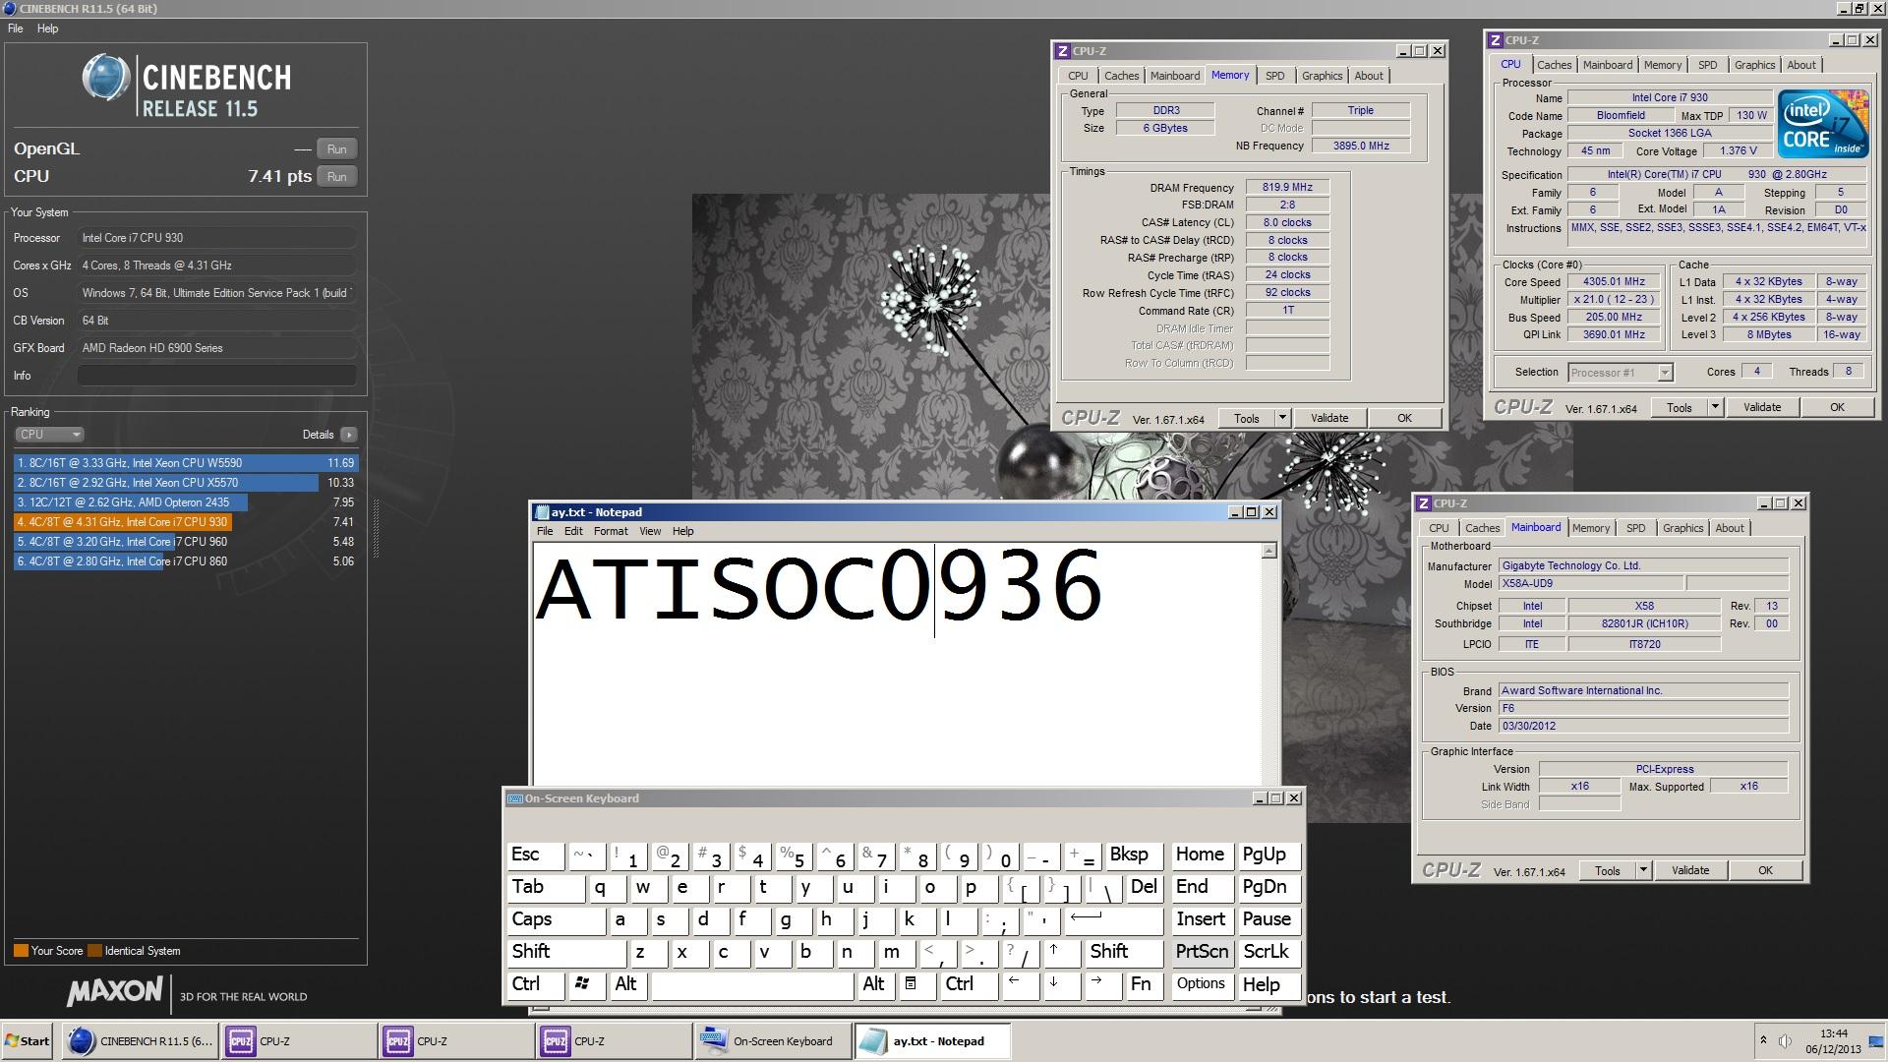Click the CINEBENCH sphere icon in the taskbar

[x=82, y=1041]
